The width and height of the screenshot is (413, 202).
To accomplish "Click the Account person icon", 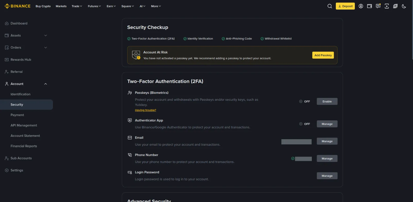I will click(x=7, y=84).
